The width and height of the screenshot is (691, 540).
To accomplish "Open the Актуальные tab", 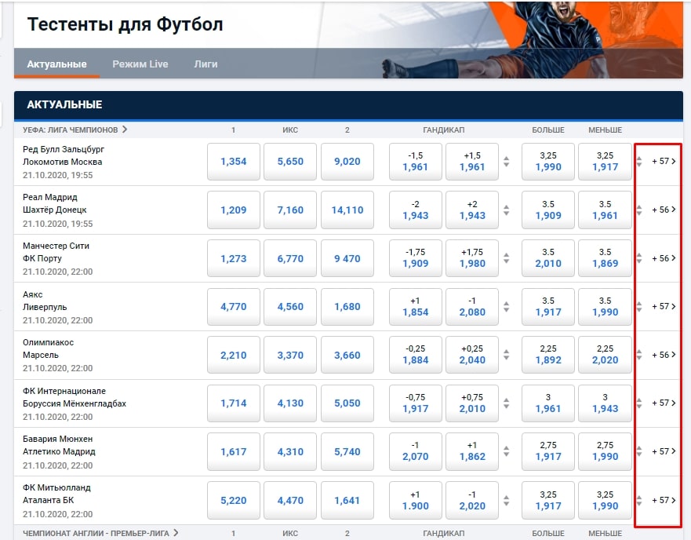I will [x=56, y=64].
